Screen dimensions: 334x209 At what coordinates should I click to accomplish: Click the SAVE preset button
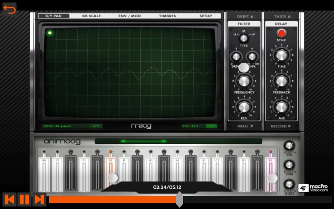96,126
